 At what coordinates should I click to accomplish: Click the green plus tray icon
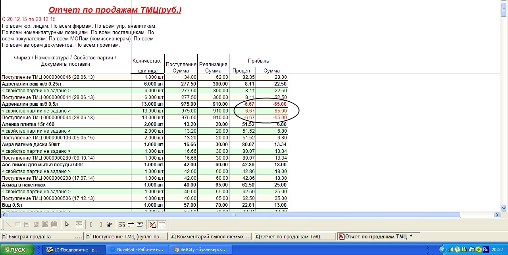478,249
